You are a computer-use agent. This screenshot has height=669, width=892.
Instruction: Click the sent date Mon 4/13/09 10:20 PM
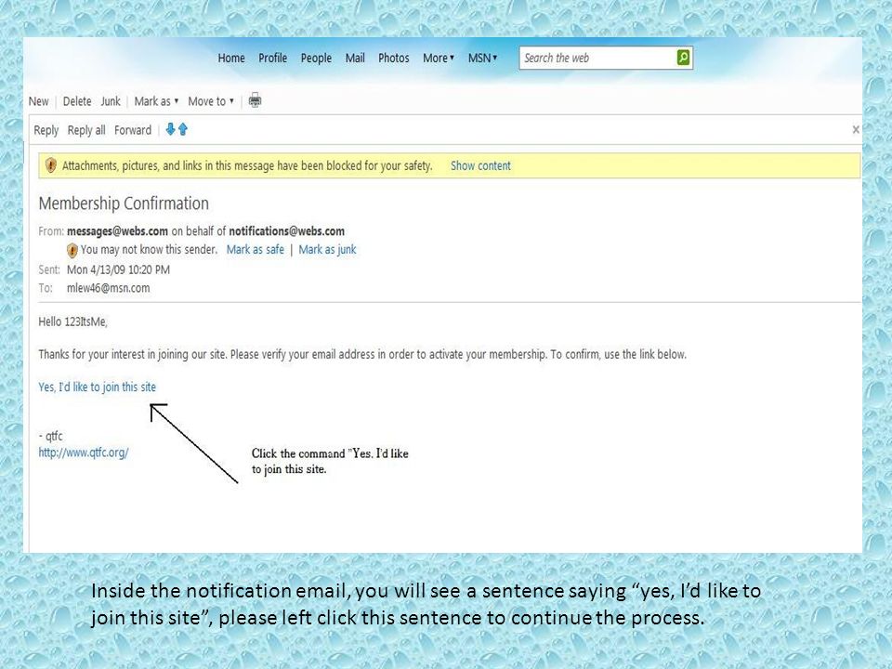118,269
